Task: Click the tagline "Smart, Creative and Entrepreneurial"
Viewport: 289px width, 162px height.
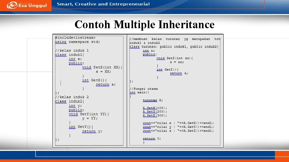Action: 103,4
